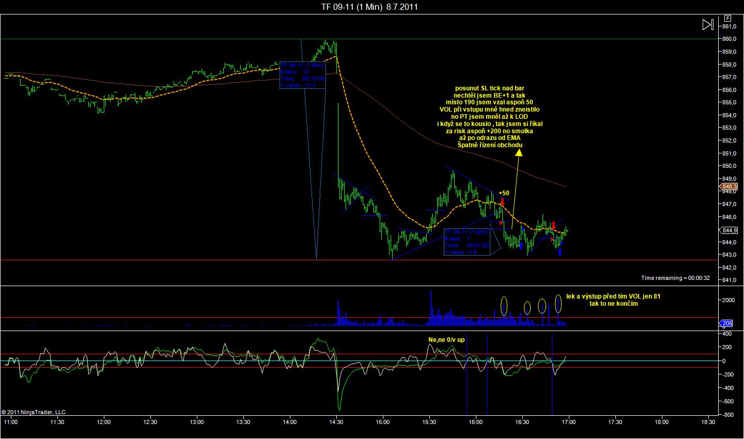Click the Time remaining = 00:00:32 text
Image resolution: width=744 pixels, height=439 pixels.
[675, 278]
